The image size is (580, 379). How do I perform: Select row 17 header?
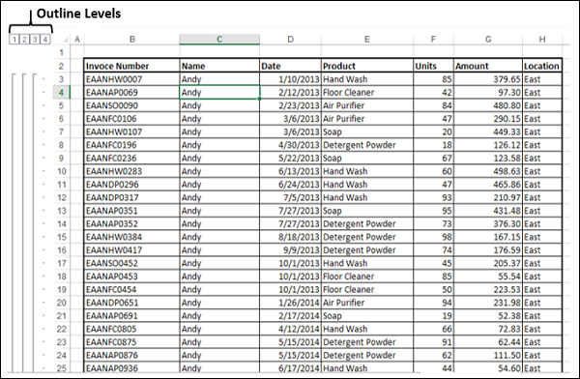tap(62, 263)
